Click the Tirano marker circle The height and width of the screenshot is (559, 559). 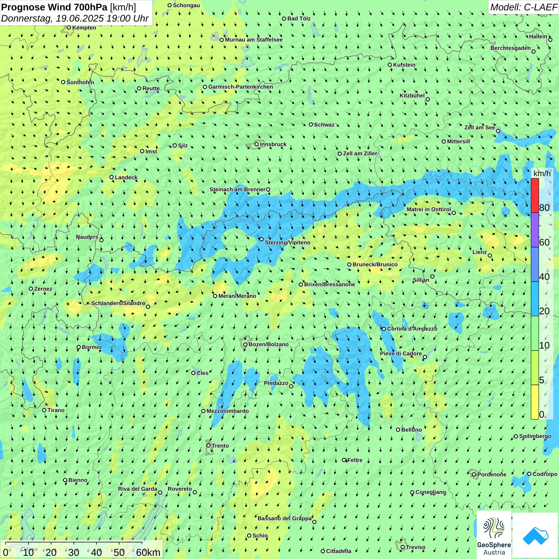coord(44,410)
